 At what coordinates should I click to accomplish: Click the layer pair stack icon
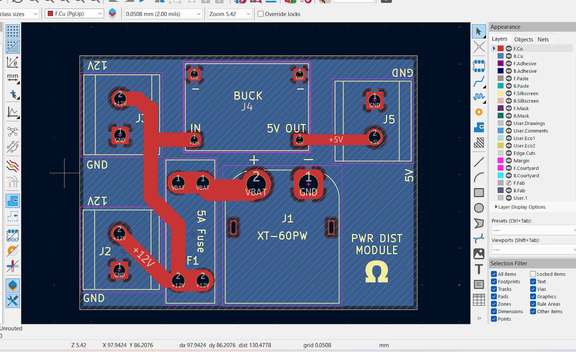coord(112,14)
